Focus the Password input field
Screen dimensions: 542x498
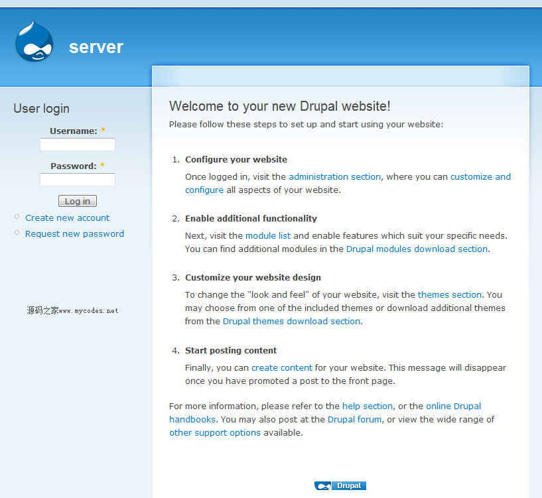click(78, 180)
